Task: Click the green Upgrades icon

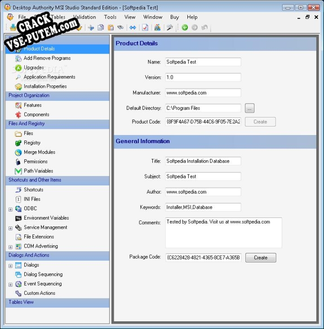Action: click(18, 68)
